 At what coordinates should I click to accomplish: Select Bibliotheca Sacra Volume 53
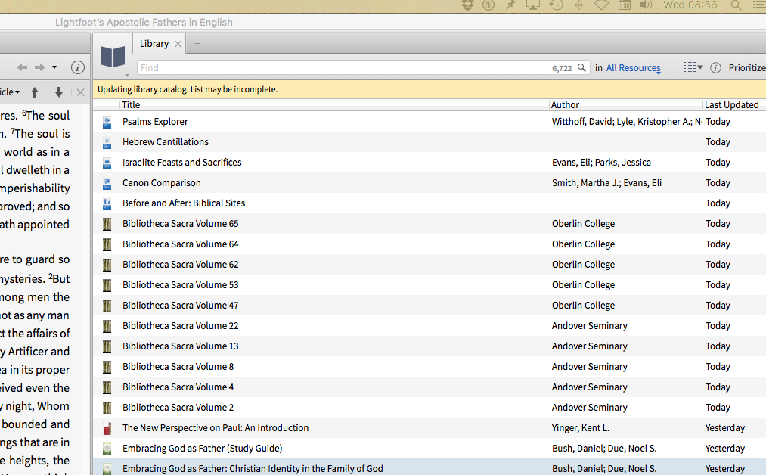tap(180, 285)
